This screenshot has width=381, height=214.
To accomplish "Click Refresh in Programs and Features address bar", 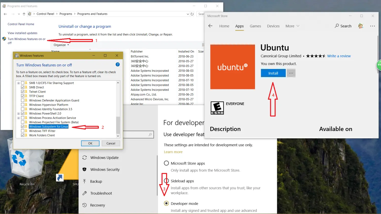I will 192,14.
